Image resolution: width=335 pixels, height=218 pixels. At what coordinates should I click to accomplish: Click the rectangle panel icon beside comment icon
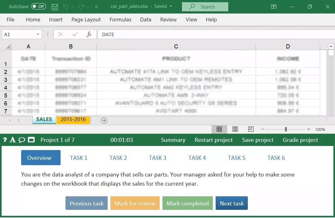click(31, 140)
